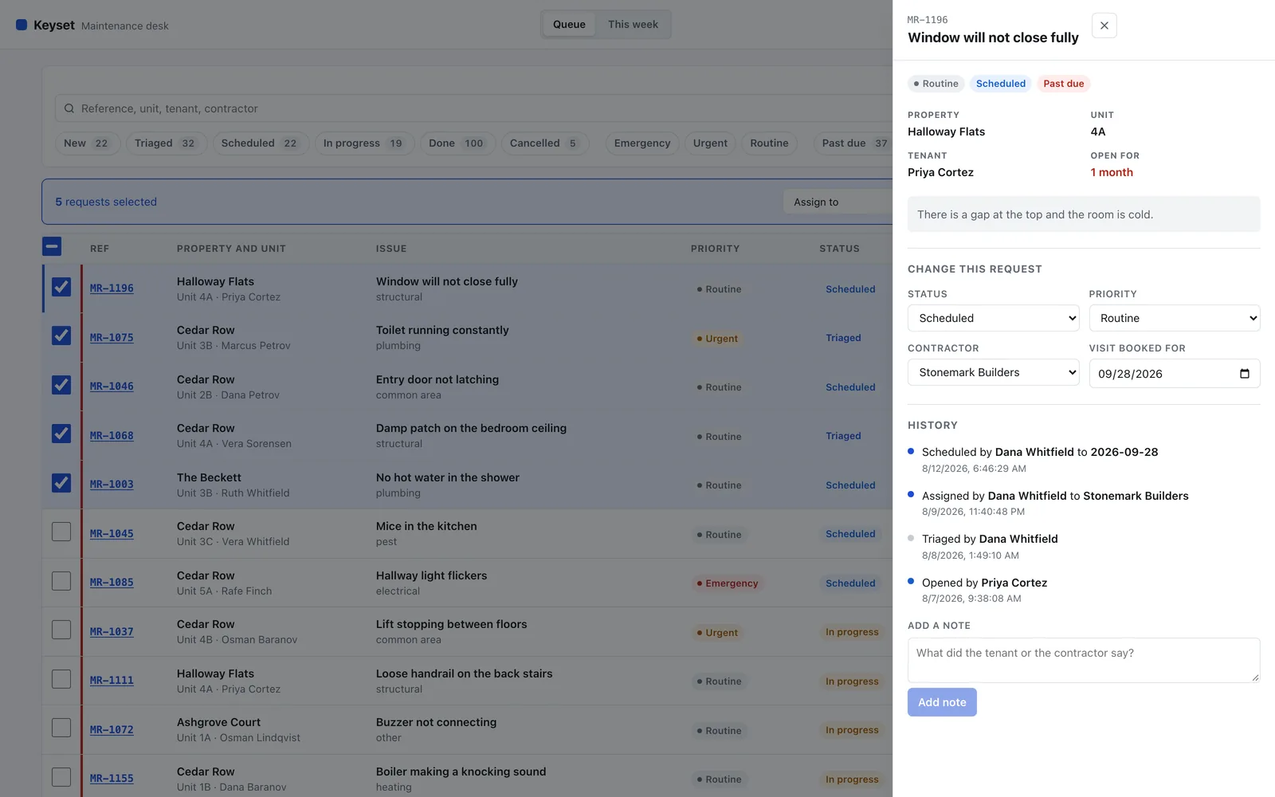The height and width of the screenshot is (797, 1275).
Task: Click the search magnifier icon
Action: coord(69,108)
